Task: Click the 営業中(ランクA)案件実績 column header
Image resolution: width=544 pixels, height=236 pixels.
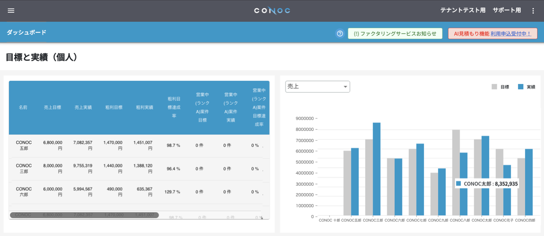Action: click(x=231, y=107)
